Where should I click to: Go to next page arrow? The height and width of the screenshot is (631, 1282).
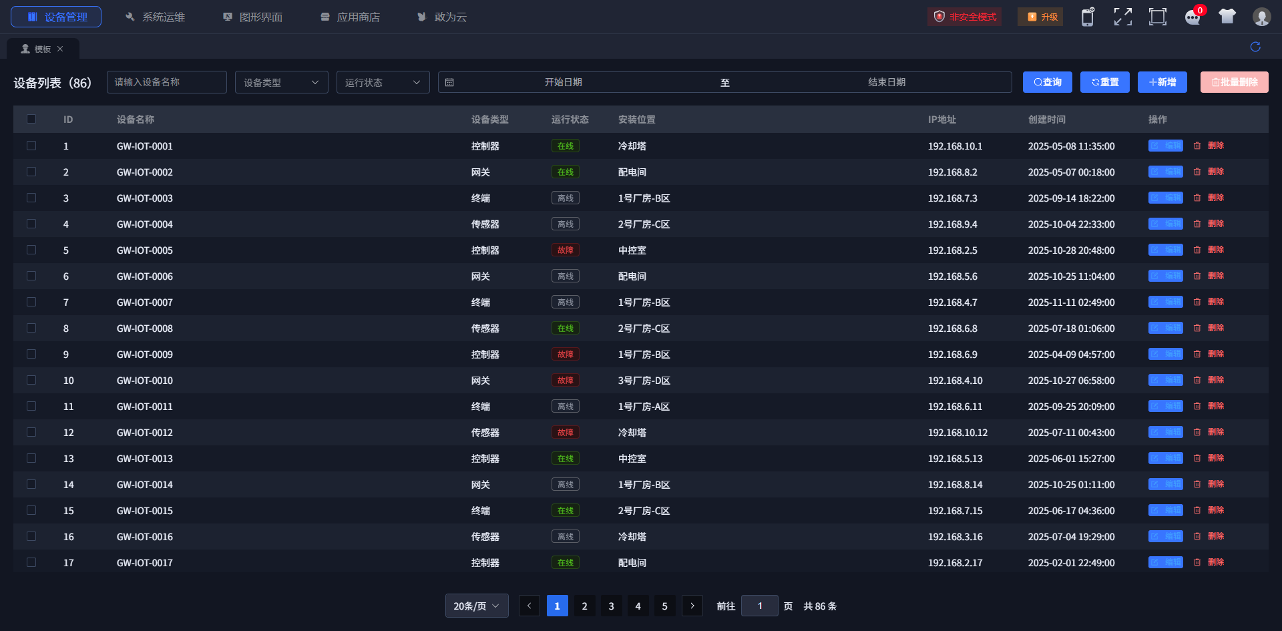click(692, 606)
